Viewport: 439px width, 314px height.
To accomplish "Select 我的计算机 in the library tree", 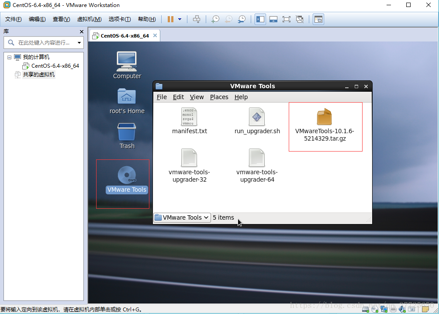I will click(x=36, y=57).
